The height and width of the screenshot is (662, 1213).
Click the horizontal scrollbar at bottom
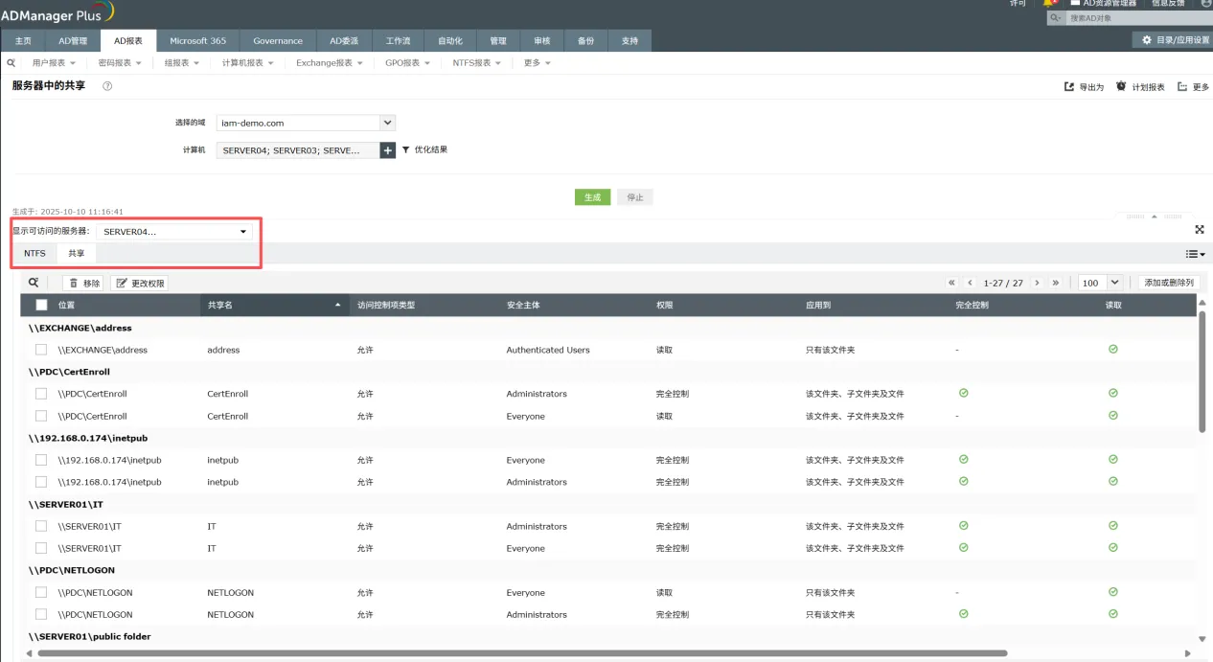pyautogui.click(x=515, y=653)
